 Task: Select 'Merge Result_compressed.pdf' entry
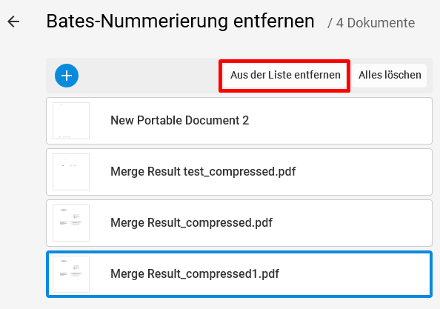(239, 223)
